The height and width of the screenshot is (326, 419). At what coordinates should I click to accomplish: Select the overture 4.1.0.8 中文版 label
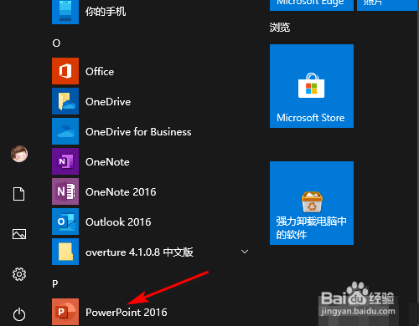point(139,252)
